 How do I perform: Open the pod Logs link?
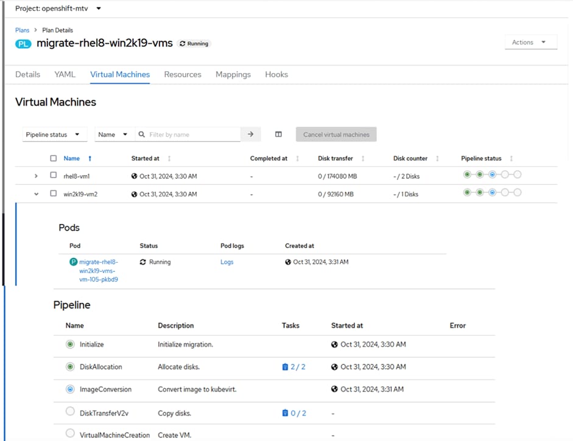tap(227, 262)
